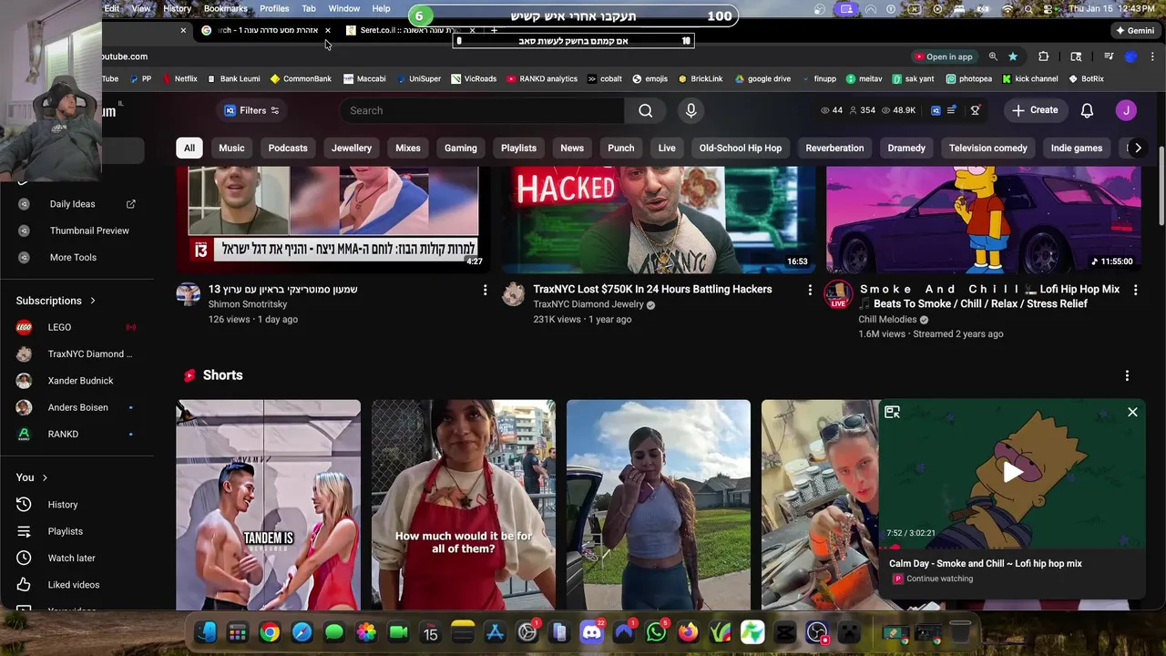The image size is (1166, 656).
Task: Select the Live chip
Action: [x=667, y=148]
